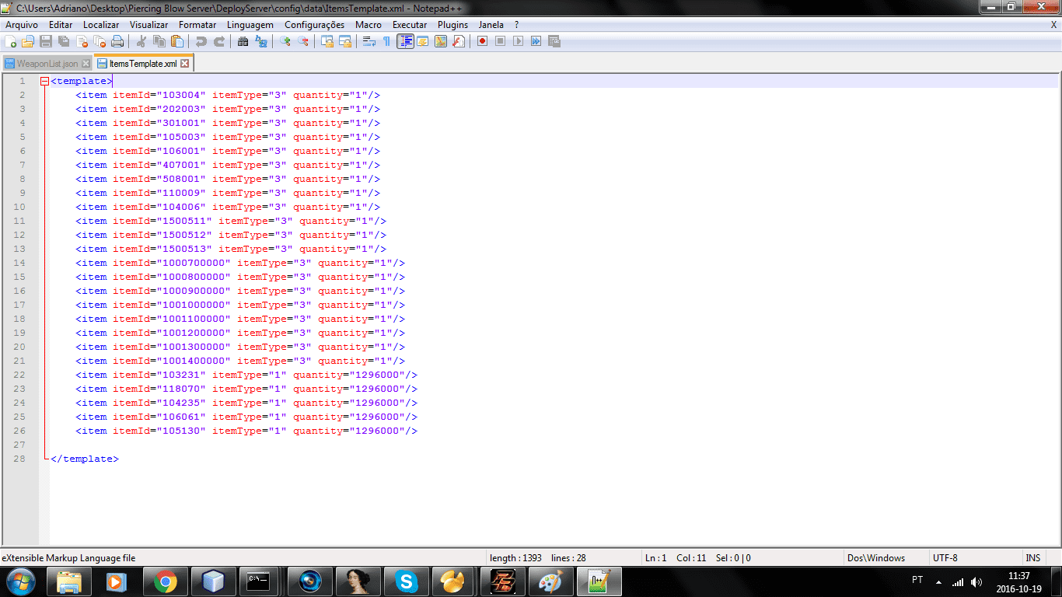Open the Janela menu

coord(491,25)
